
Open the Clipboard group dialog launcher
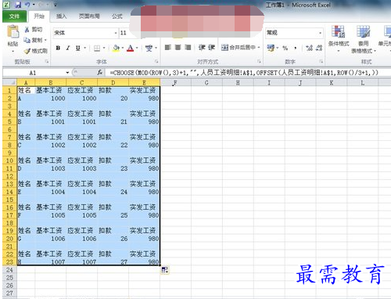(47, 62)
